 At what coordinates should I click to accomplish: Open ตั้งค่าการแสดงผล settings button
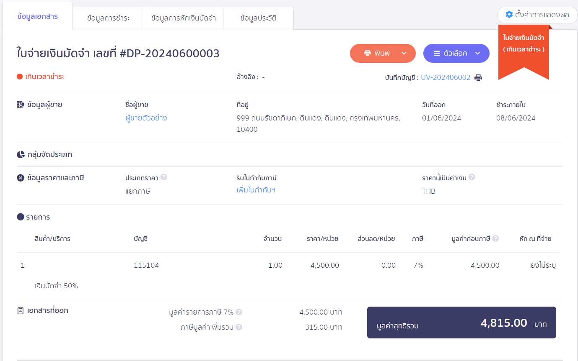pyautogui.click(x=537, y=15)
